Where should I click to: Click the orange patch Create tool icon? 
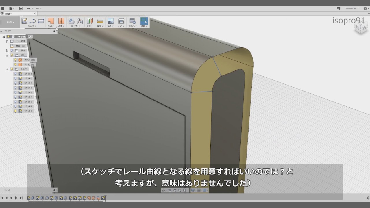(51, 21)
